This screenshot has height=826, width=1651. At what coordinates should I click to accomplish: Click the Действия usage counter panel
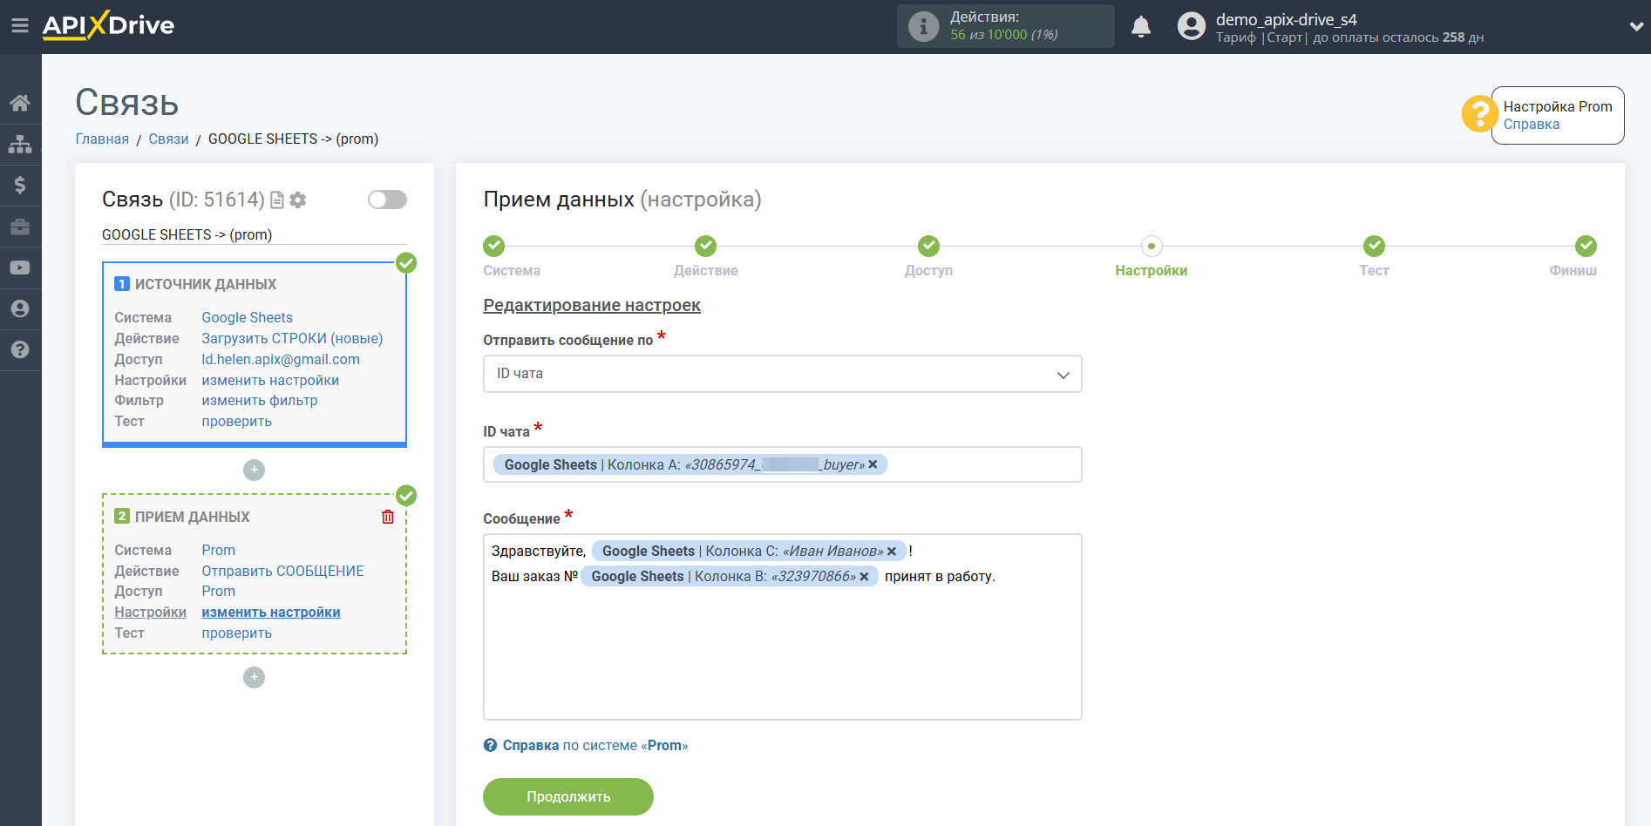tap(1006, 26)
